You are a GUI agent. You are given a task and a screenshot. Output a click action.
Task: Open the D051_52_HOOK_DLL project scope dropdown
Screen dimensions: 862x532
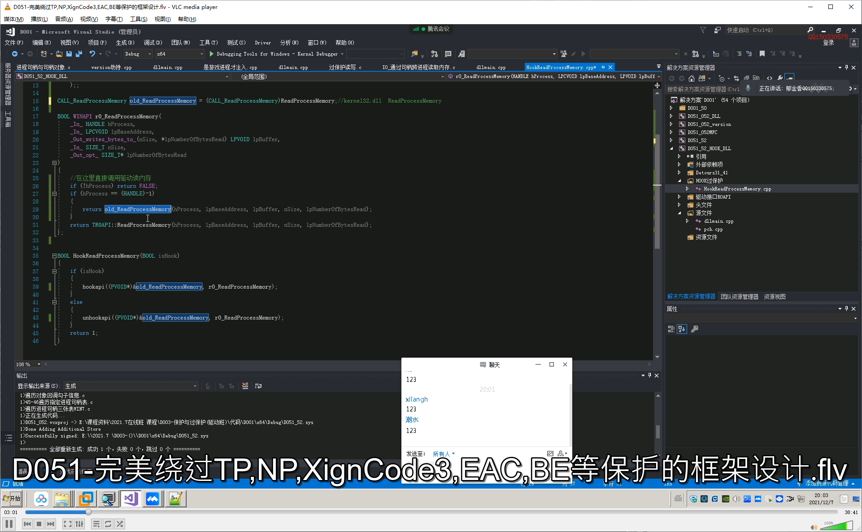click(x=122, y=77)
